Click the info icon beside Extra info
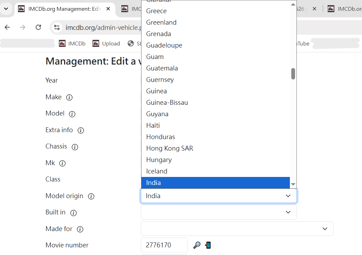 pyautogui.click(x=80, y=130)
